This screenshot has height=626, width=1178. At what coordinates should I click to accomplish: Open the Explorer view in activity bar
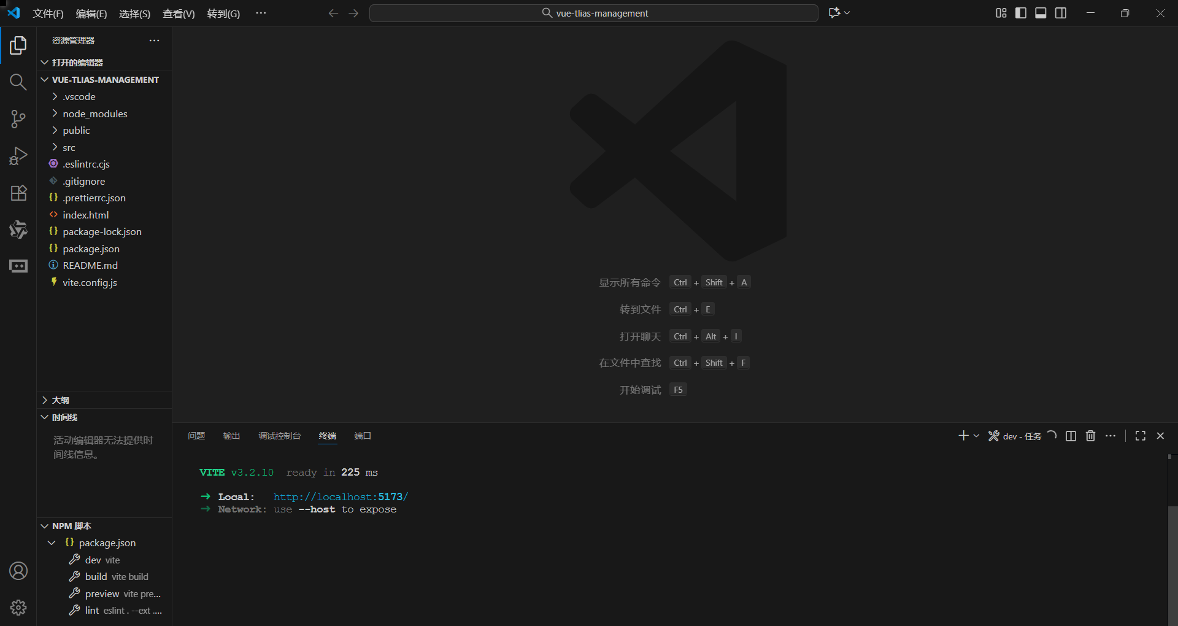[x=18, y=45]
